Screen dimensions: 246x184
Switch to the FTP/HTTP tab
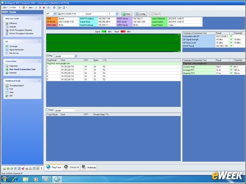tap(72, 168)
